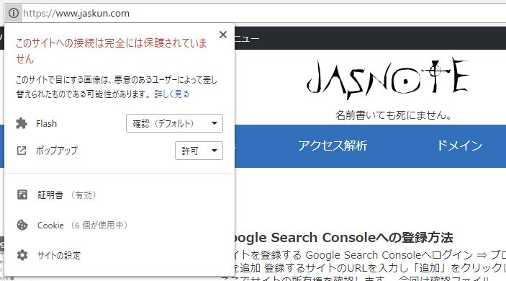
Task: Open the ポップアップ permission dropdown
Action: coord(199,151)
